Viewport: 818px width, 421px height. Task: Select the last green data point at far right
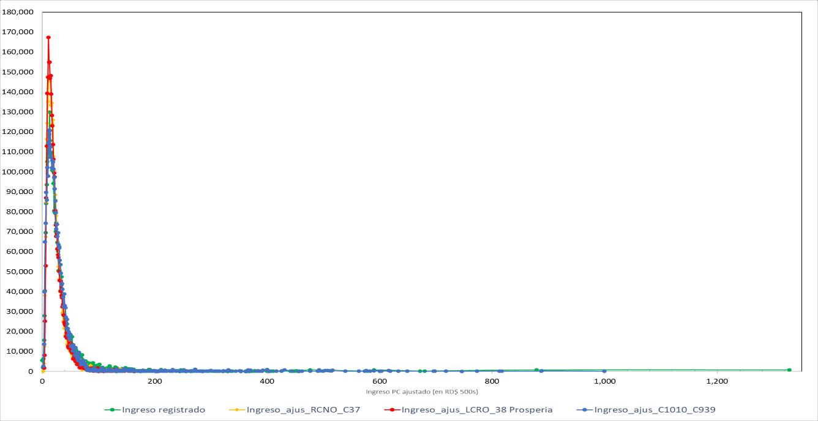tap(789, 370)
